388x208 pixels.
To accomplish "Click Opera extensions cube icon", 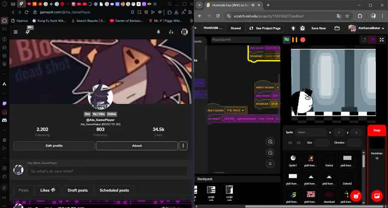I will coord(169,12).
